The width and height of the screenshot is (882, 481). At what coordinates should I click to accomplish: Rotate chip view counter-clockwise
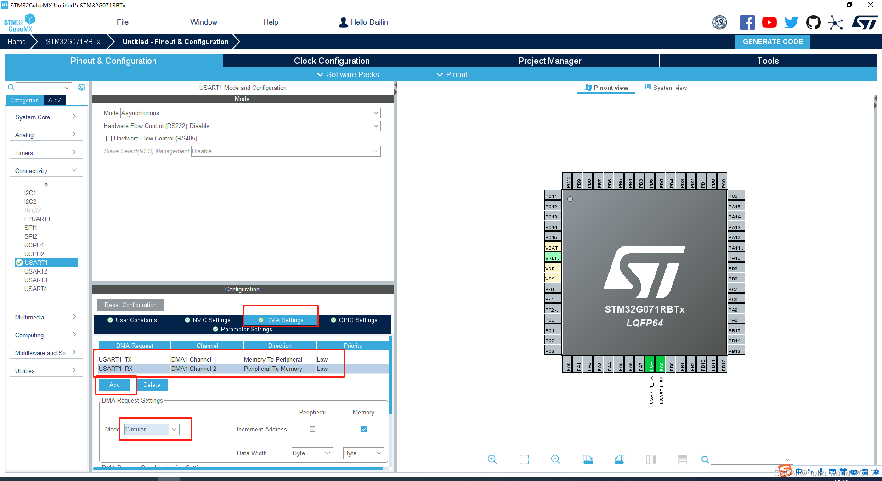click(619, 459)
